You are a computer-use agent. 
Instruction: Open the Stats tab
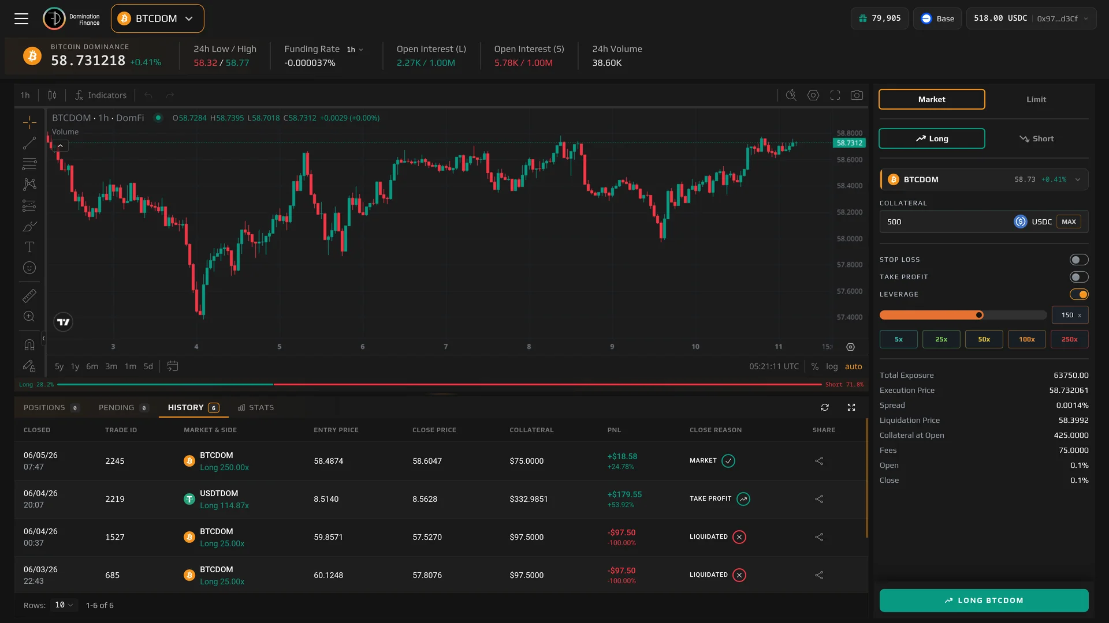coord(256,407)
